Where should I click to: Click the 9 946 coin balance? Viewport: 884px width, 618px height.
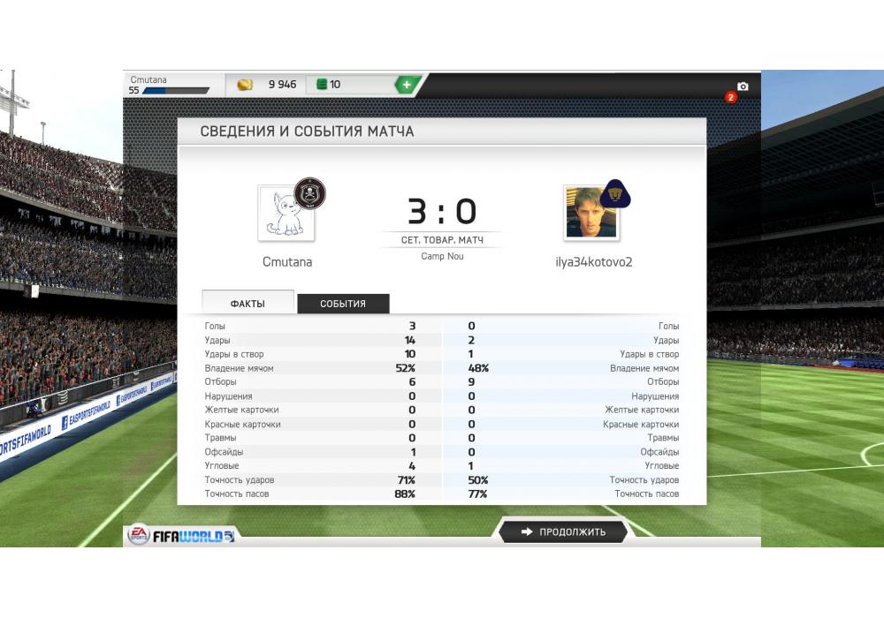[x=282, y=85]
